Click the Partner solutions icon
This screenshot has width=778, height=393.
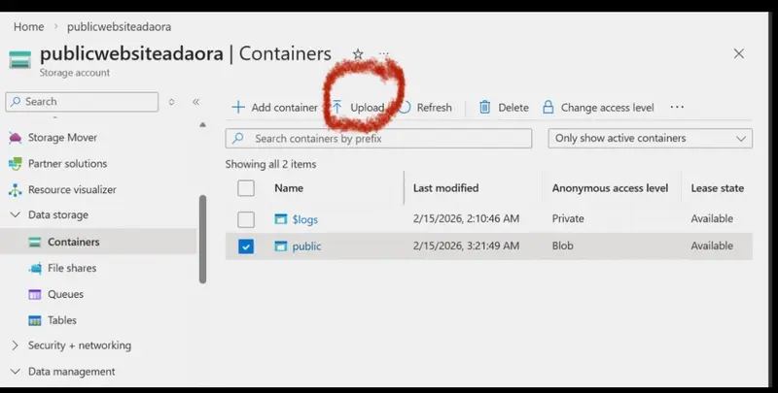(x=15, y=164)
